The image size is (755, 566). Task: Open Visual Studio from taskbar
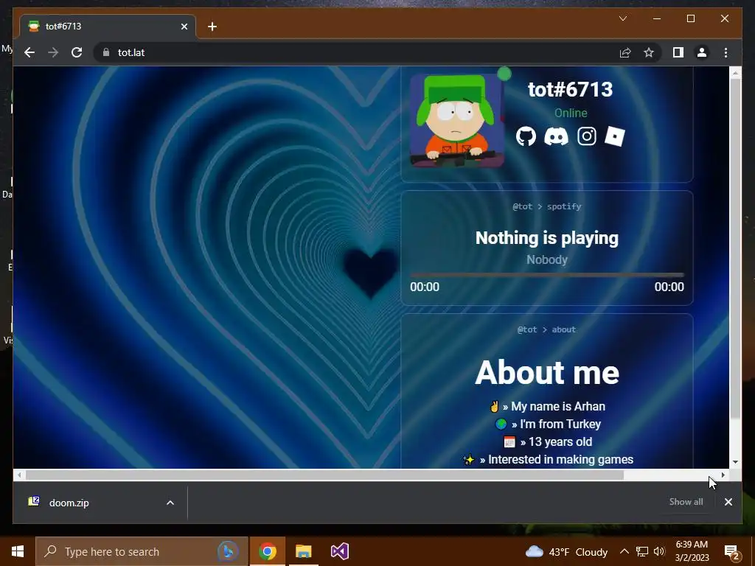coord(339,551)
